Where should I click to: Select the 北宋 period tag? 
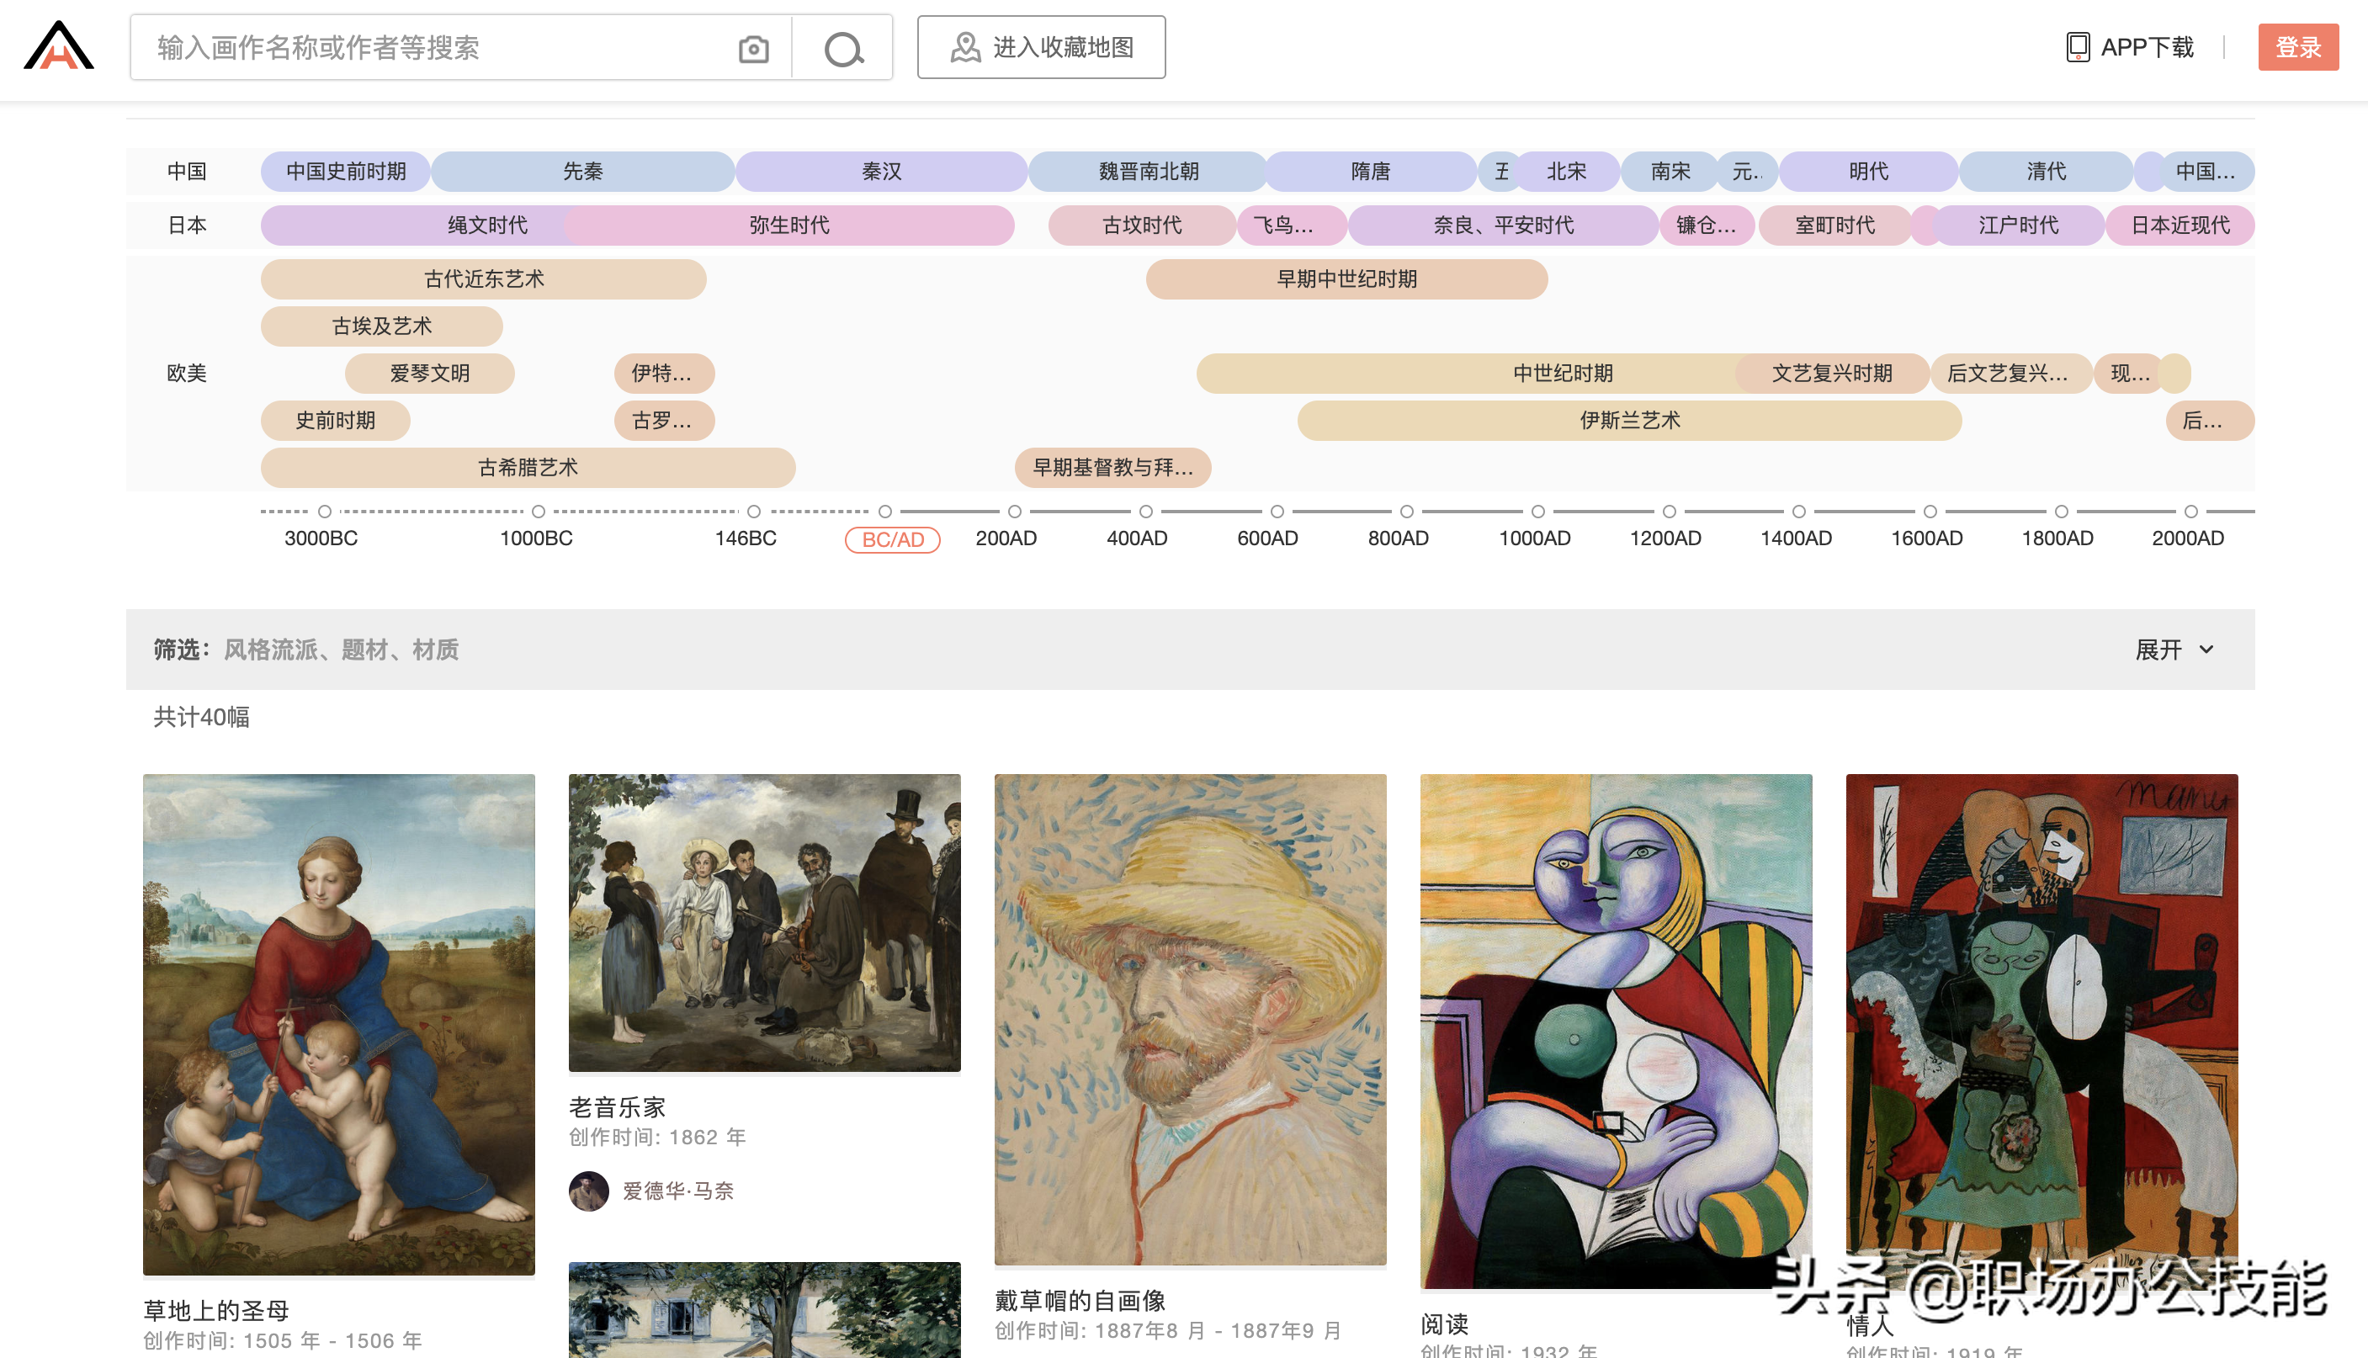click(x=1566, y=172)
